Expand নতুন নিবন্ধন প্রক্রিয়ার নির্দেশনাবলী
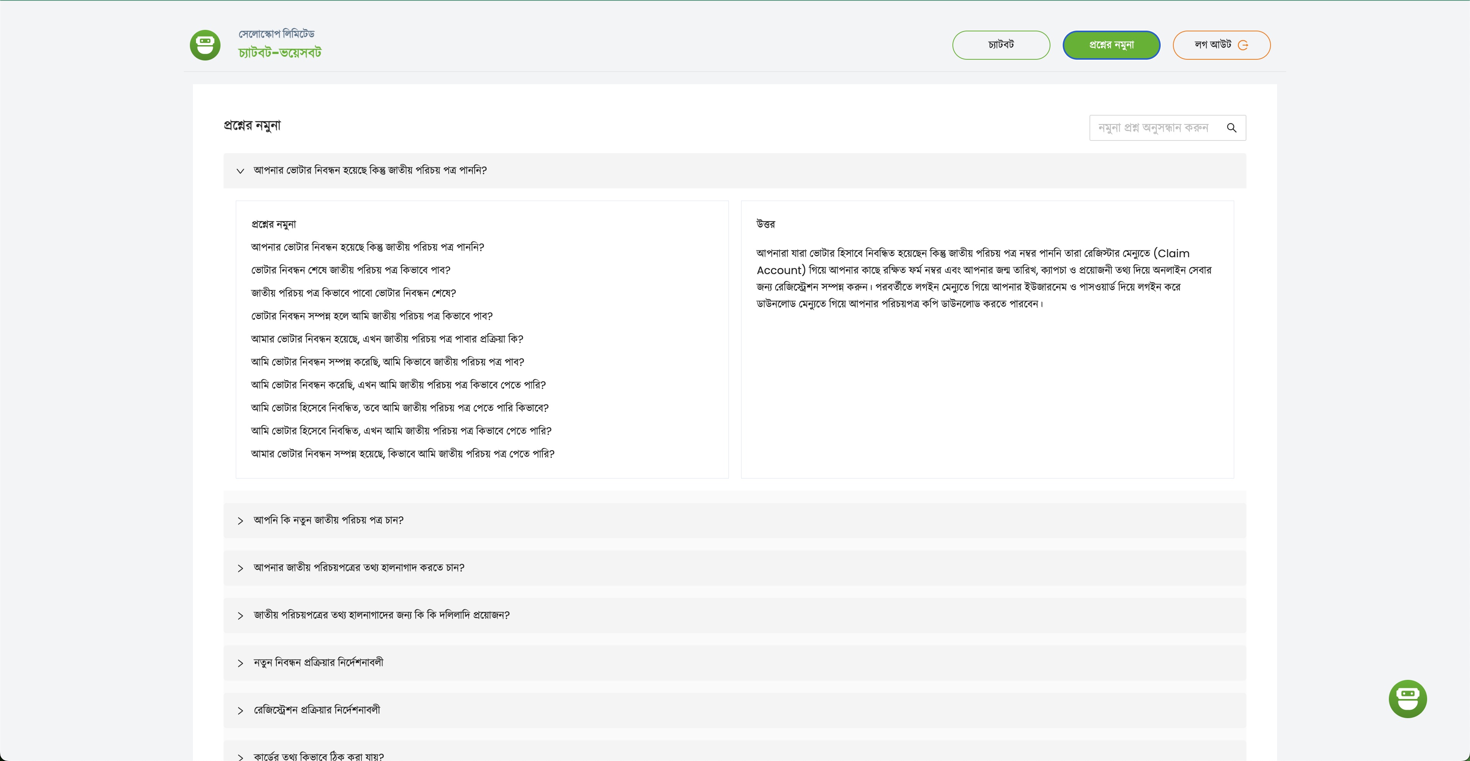This screenshot has width=1470, height=761. tap(735, 663)
